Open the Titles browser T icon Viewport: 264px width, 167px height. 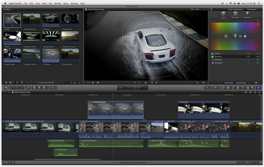point(243,88)
